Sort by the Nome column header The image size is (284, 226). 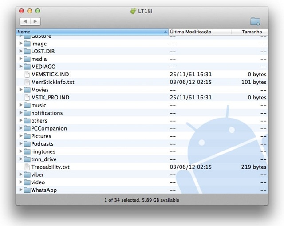[x=92, y=32]
